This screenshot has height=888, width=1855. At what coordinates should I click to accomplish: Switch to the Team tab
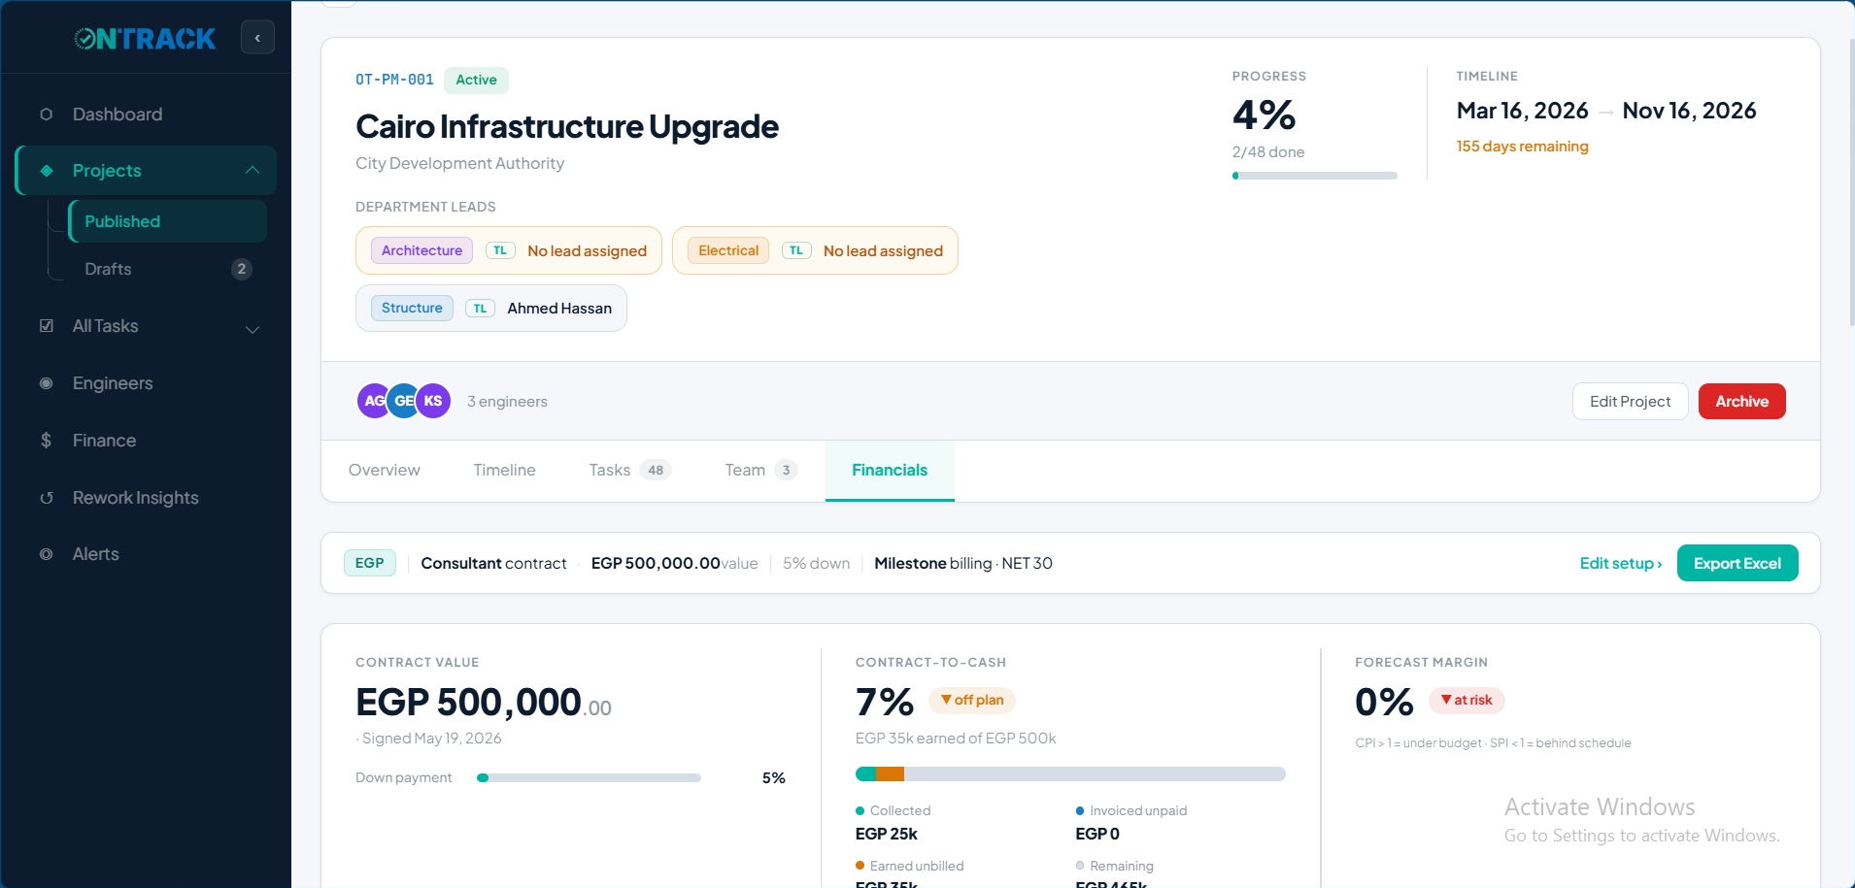[x=761, y=470]
